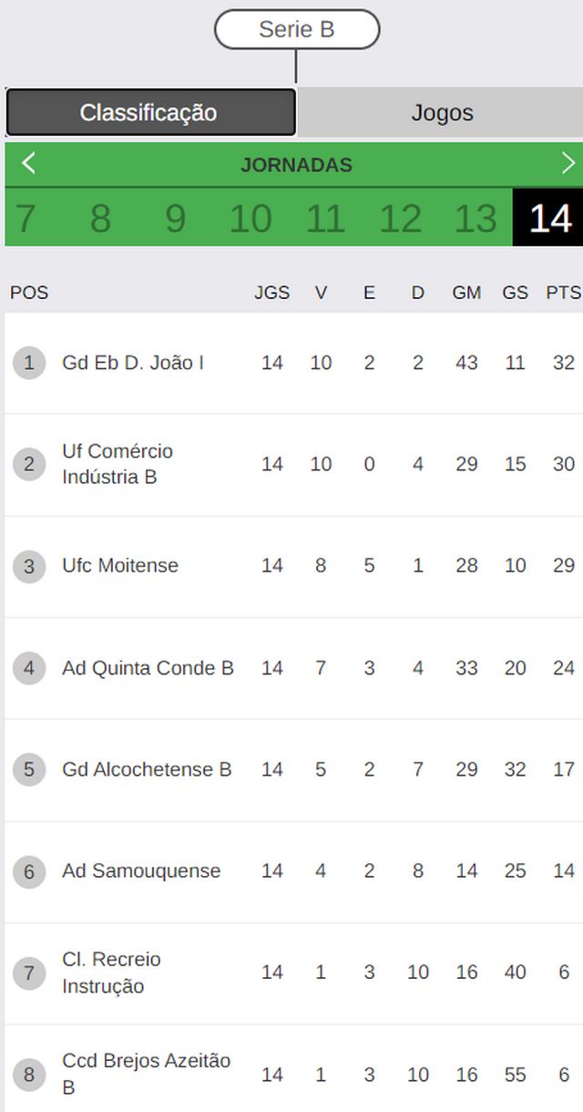Select jornada 11
583x1112 pixels.
coord(325,219)
